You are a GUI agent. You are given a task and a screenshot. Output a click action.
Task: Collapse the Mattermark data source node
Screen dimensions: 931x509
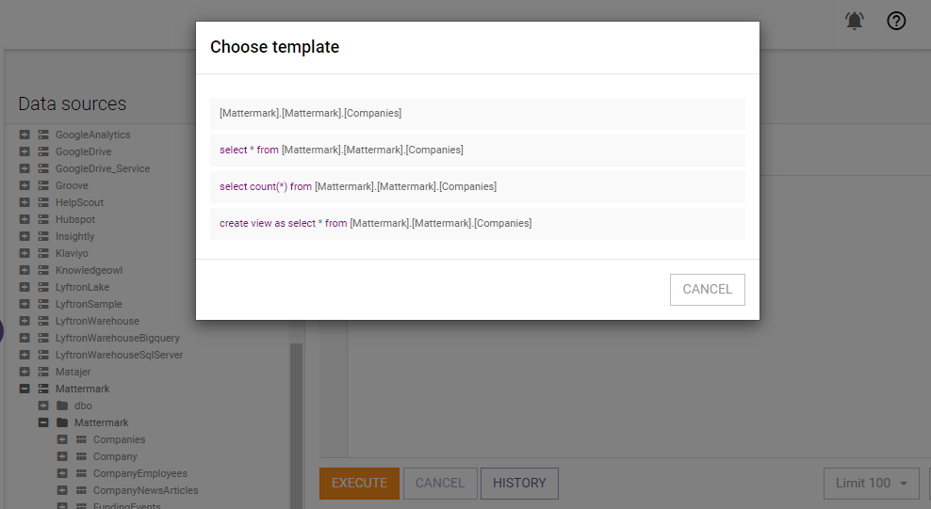pyautogui.click(x=24, y=389)
